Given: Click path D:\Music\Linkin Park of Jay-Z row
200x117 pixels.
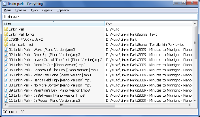Looking at the screenshot, I should 121,40.
